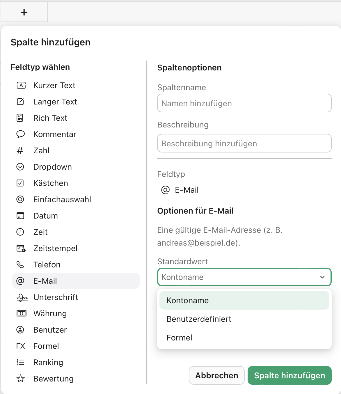341x394 pixels.
Task: Click the Rich Text icon
Action: coord(20,118)
